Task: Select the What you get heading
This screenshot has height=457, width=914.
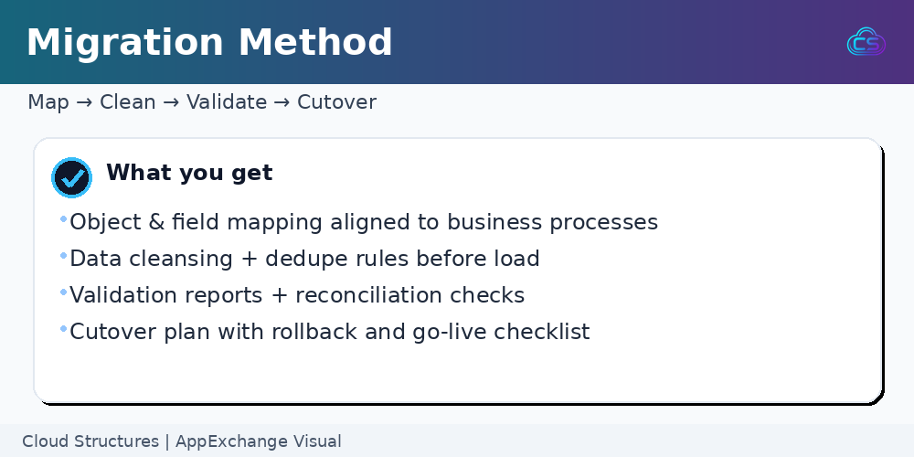Action: point(189,173)
